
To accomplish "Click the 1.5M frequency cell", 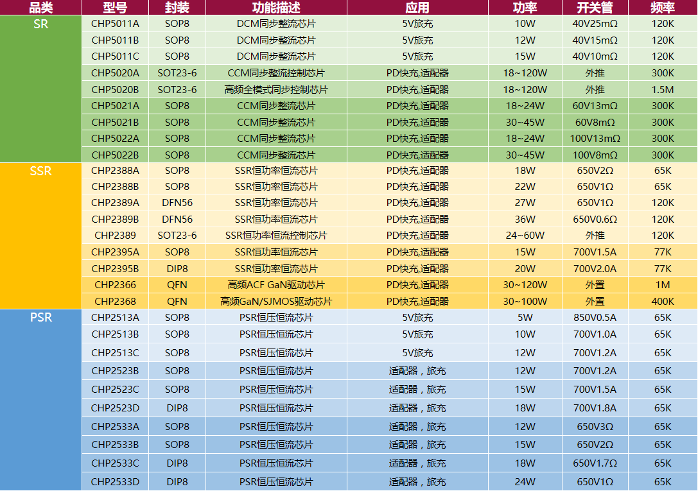I will (663, 89).
